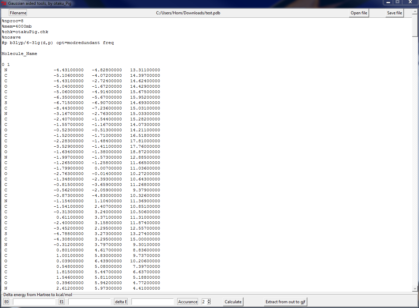Viewport: 419px width, 308px height.
Task: Increase the Accurance spinner value
Action: pos(209,300)
